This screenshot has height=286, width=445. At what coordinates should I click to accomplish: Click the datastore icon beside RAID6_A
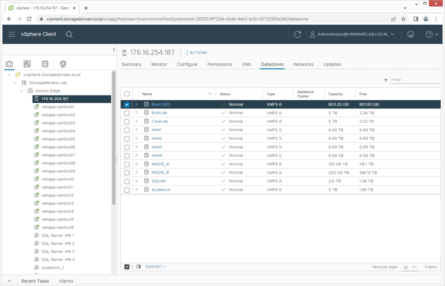tap(146, 164)
